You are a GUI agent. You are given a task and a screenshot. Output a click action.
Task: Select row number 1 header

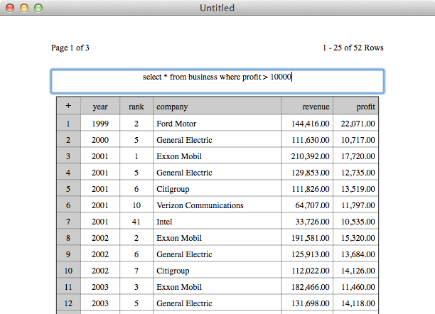point(68,124)
